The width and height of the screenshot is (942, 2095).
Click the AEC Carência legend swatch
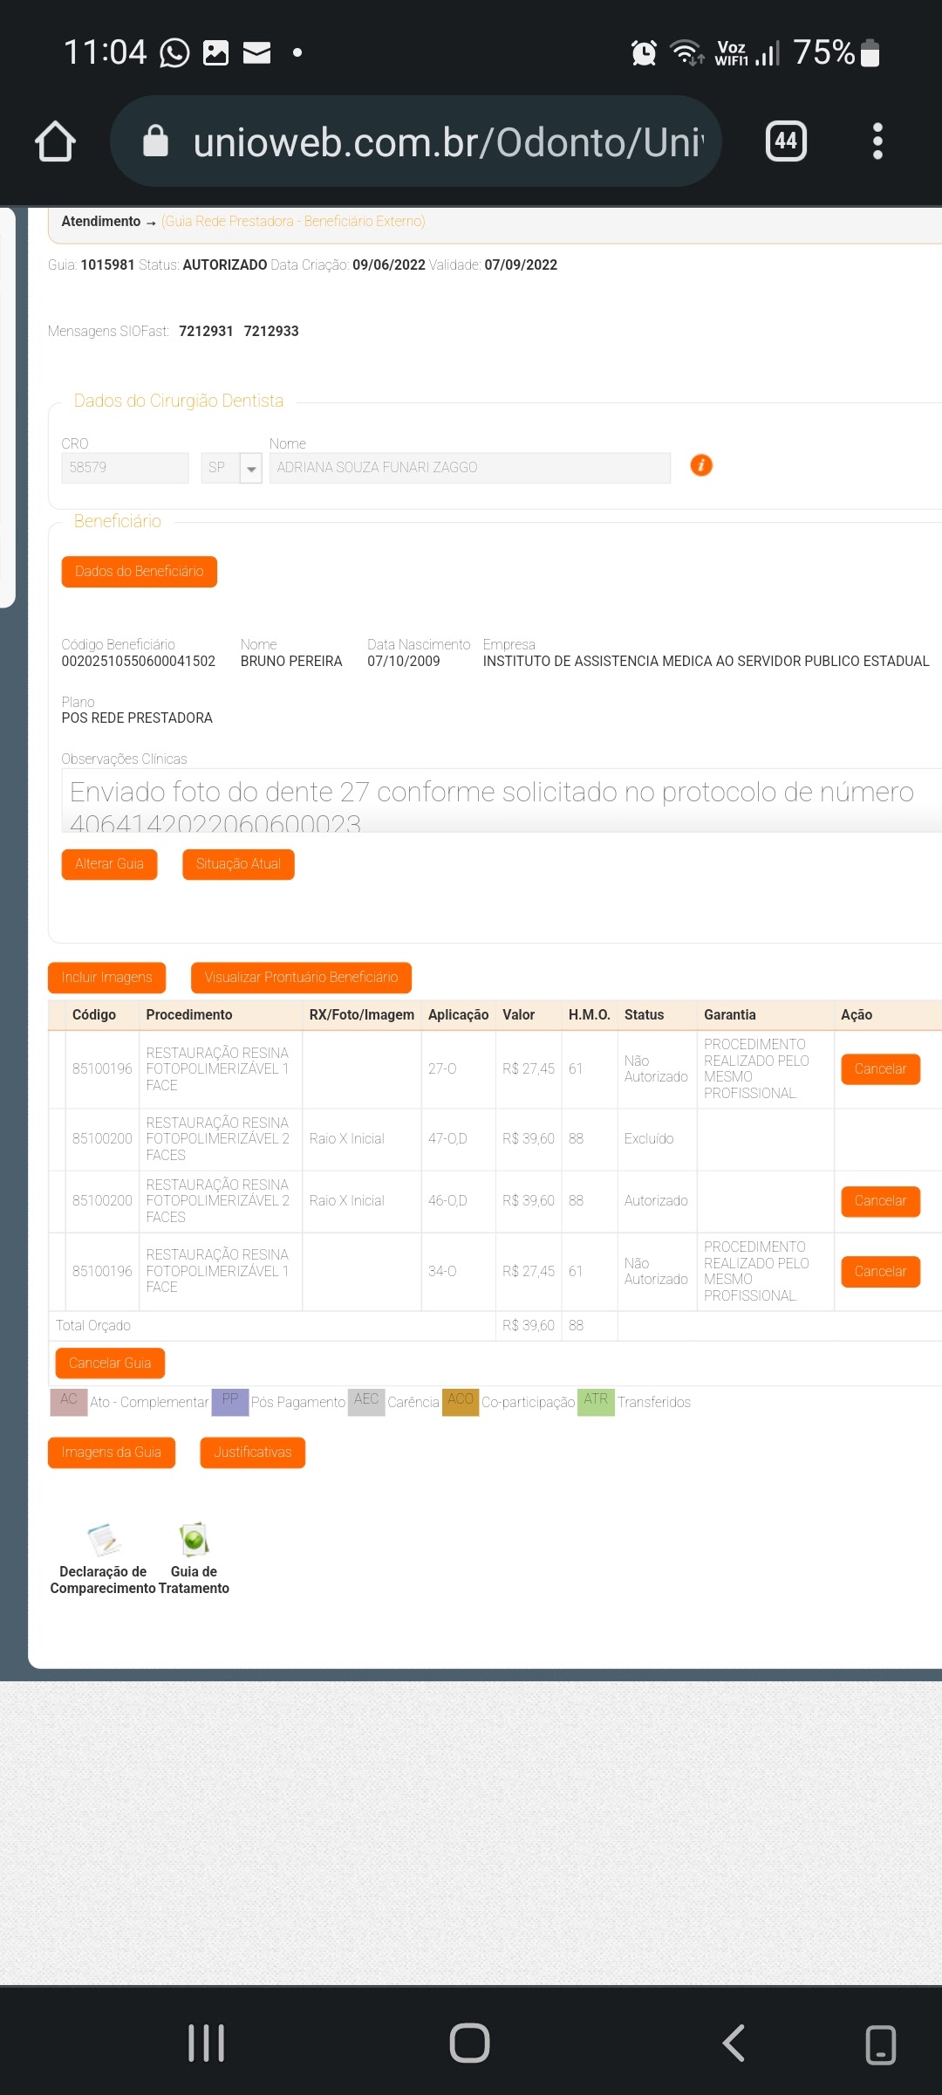click(366, 1402)
